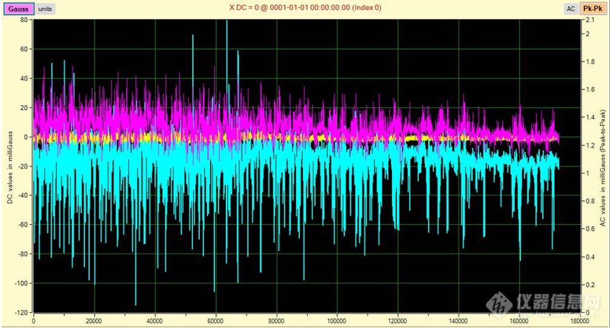Click left axis tick label -100
Image resolution: width=610 pixels, height=328 pixels.
coord(21,283)
